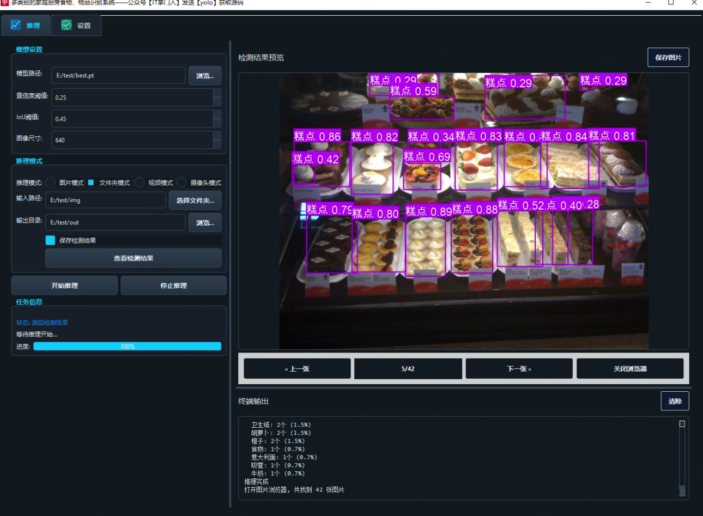
Task: Click the 100% progress bar
Action: pos(128,347)
